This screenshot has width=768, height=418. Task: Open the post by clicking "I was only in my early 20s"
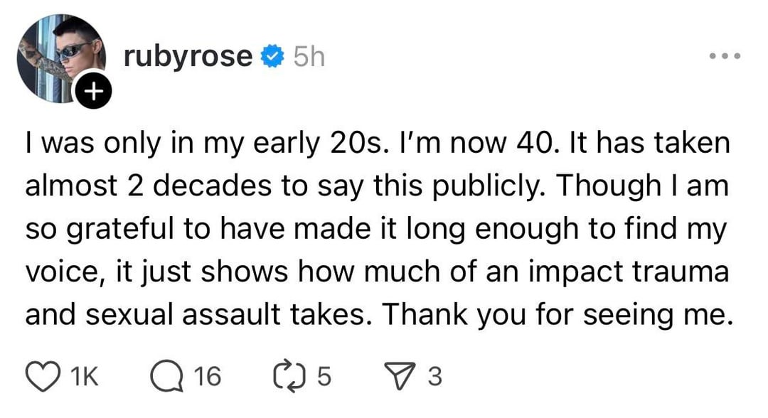point(191,144)
